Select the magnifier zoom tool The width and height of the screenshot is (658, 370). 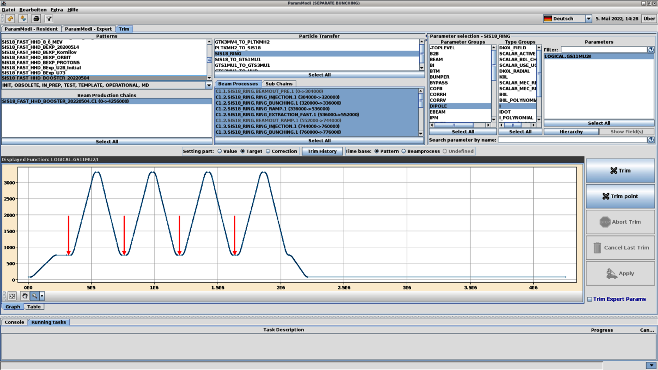(35, 296)
